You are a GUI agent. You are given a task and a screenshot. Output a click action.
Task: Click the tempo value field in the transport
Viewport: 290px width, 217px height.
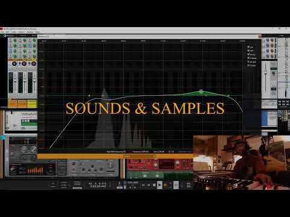coord(133,183)
